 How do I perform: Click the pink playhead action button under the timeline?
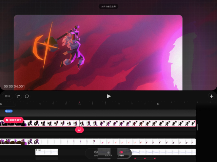pos(79,130)
